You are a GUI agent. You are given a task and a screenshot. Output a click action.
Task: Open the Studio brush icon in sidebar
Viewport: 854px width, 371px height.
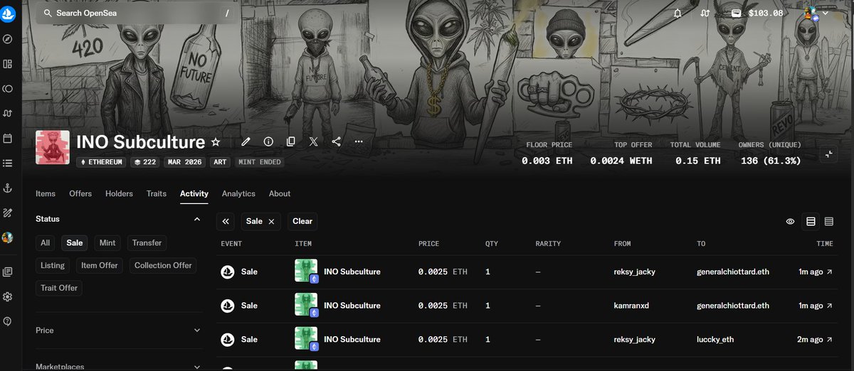point(7,213)
